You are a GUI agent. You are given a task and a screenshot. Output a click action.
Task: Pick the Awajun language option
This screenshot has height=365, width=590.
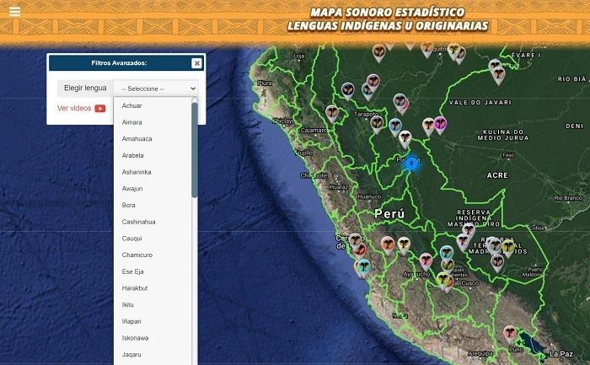[133, 189]
